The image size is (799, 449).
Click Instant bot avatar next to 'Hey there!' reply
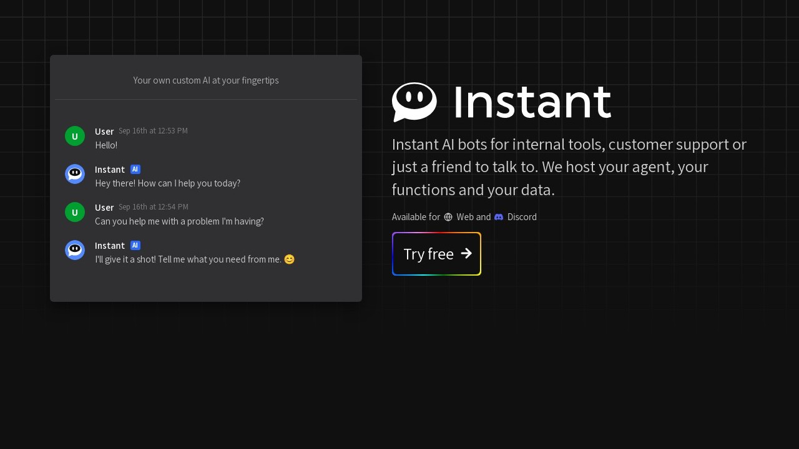pyautogui.click(x=75, y=174)
